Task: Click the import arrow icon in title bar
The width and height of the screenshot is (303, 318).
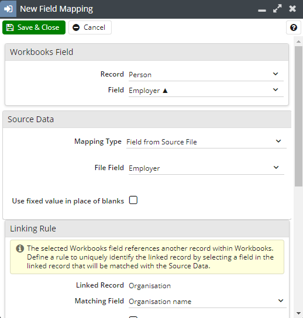Action: (x=8, y=9)
